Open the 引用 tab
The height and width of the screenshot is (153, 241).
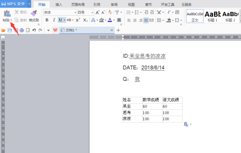97,4
